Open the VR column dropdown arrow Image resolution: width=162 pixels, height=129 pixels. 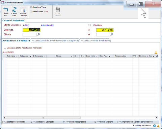pos(137,56)
